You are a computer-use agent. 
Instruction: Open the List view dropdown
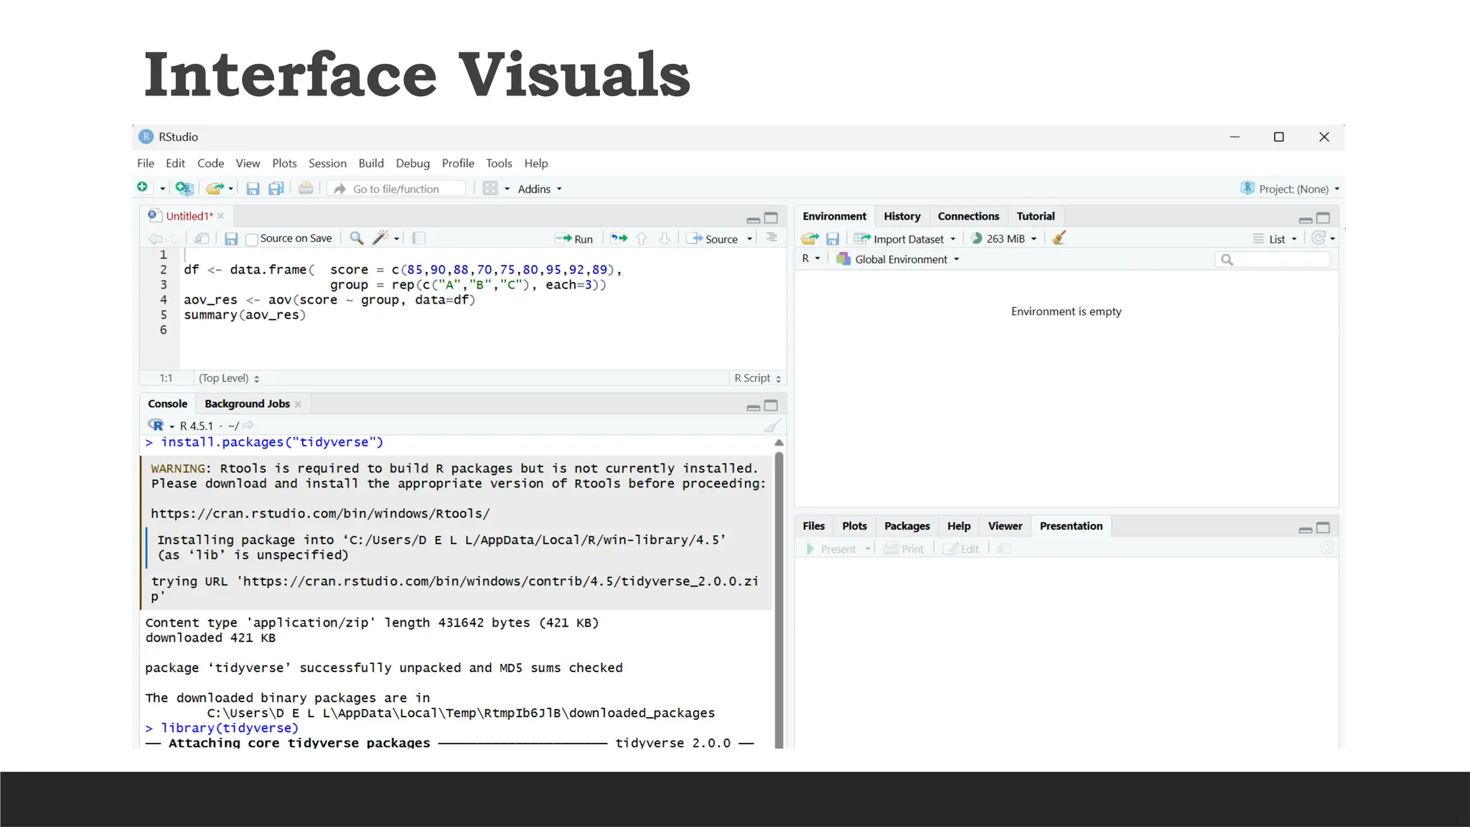pyautogui.click(x=1275, y=239)
